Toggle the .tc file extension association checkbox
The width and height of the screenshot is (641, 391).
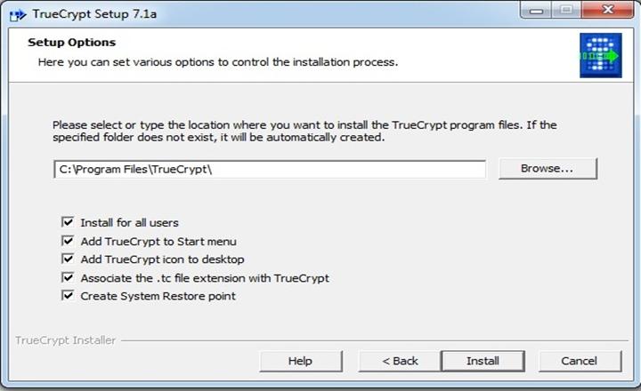68,278
